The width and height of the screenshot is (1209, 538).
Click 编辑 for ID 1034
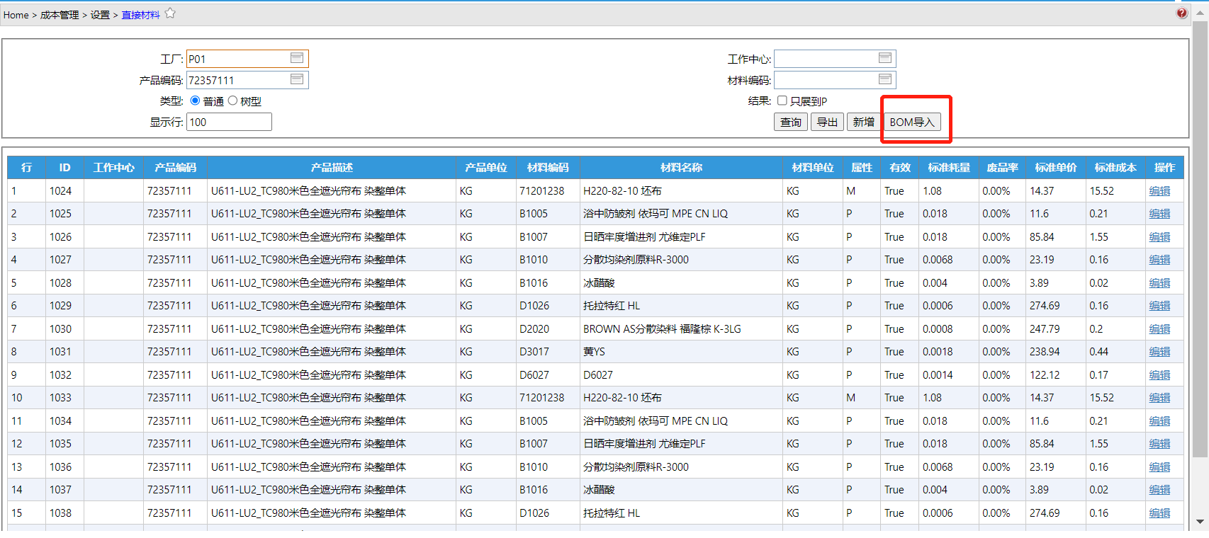[1159, 421]
